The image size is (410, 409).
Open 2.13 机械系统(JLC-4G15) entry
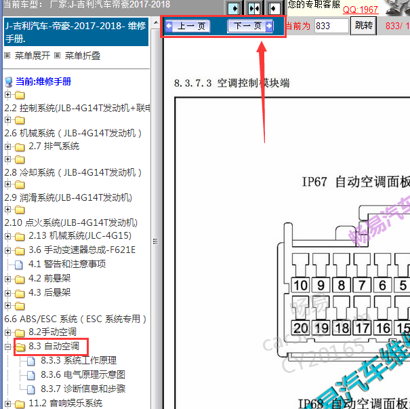[x=80, y=235]
